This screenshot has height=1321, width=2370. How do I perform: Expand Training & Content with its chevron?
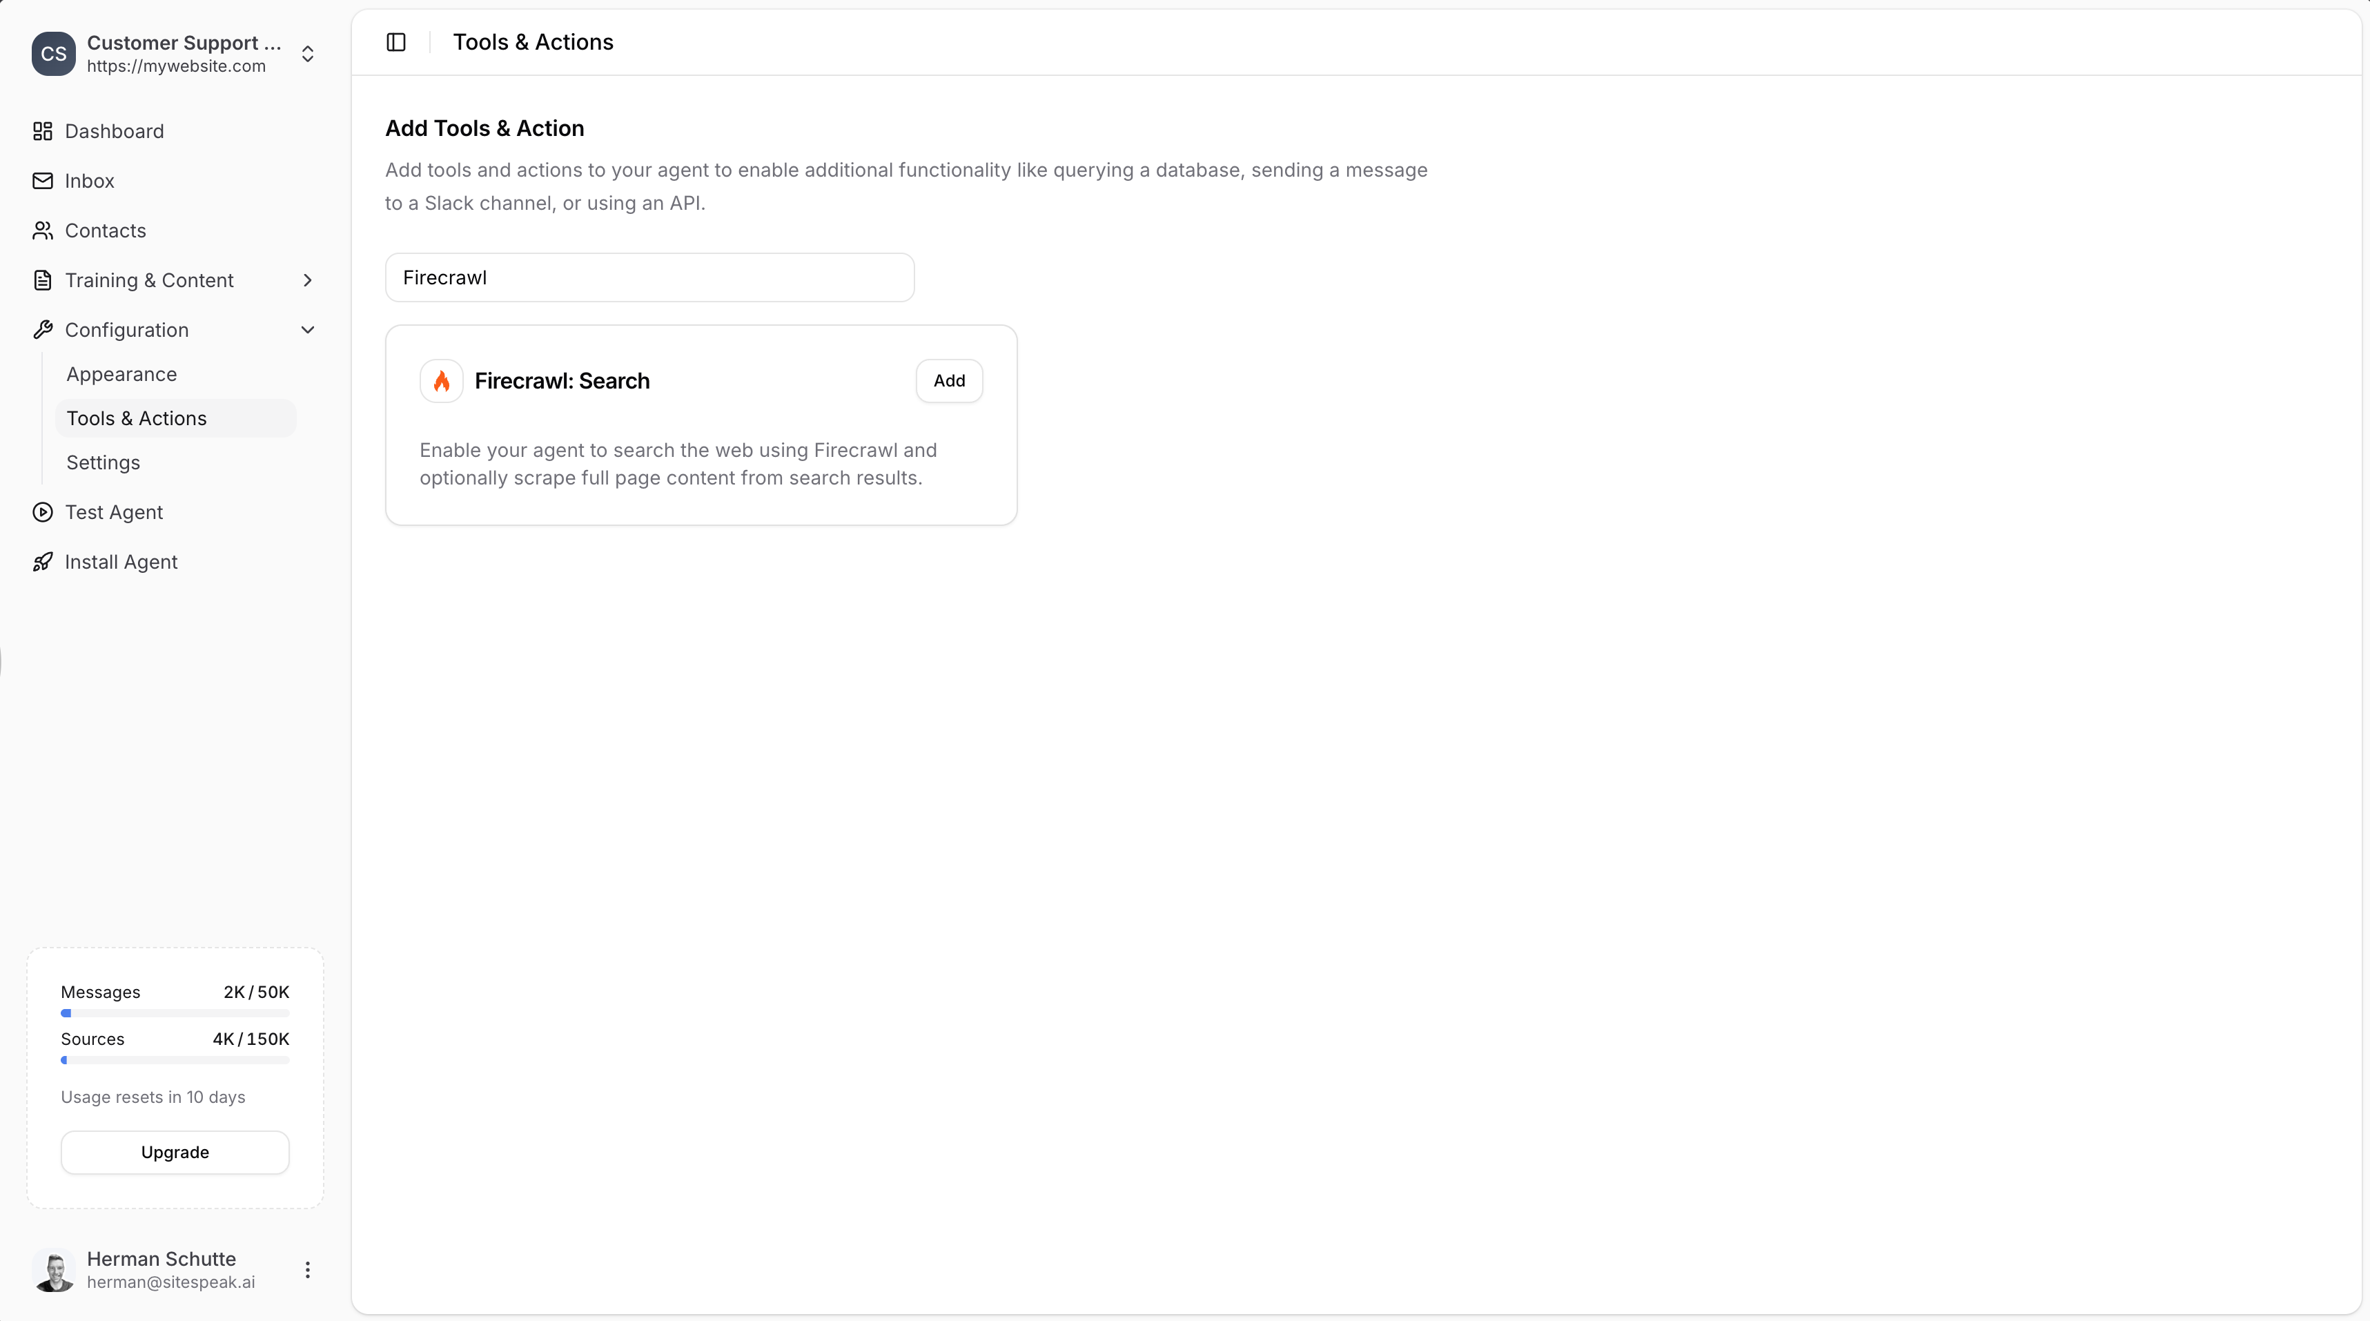pos(307,281)
